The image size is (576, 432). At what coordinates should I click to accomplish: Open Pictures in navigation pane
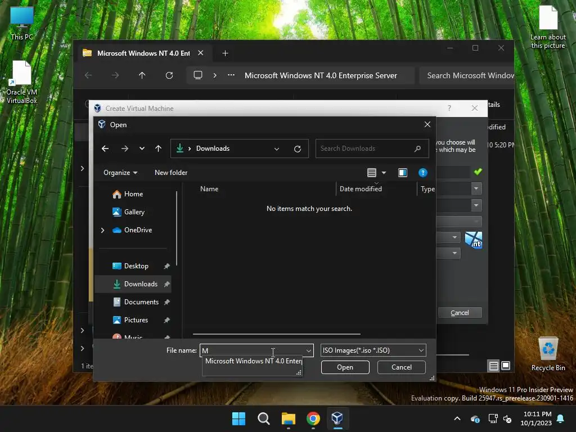pos(136,320)
